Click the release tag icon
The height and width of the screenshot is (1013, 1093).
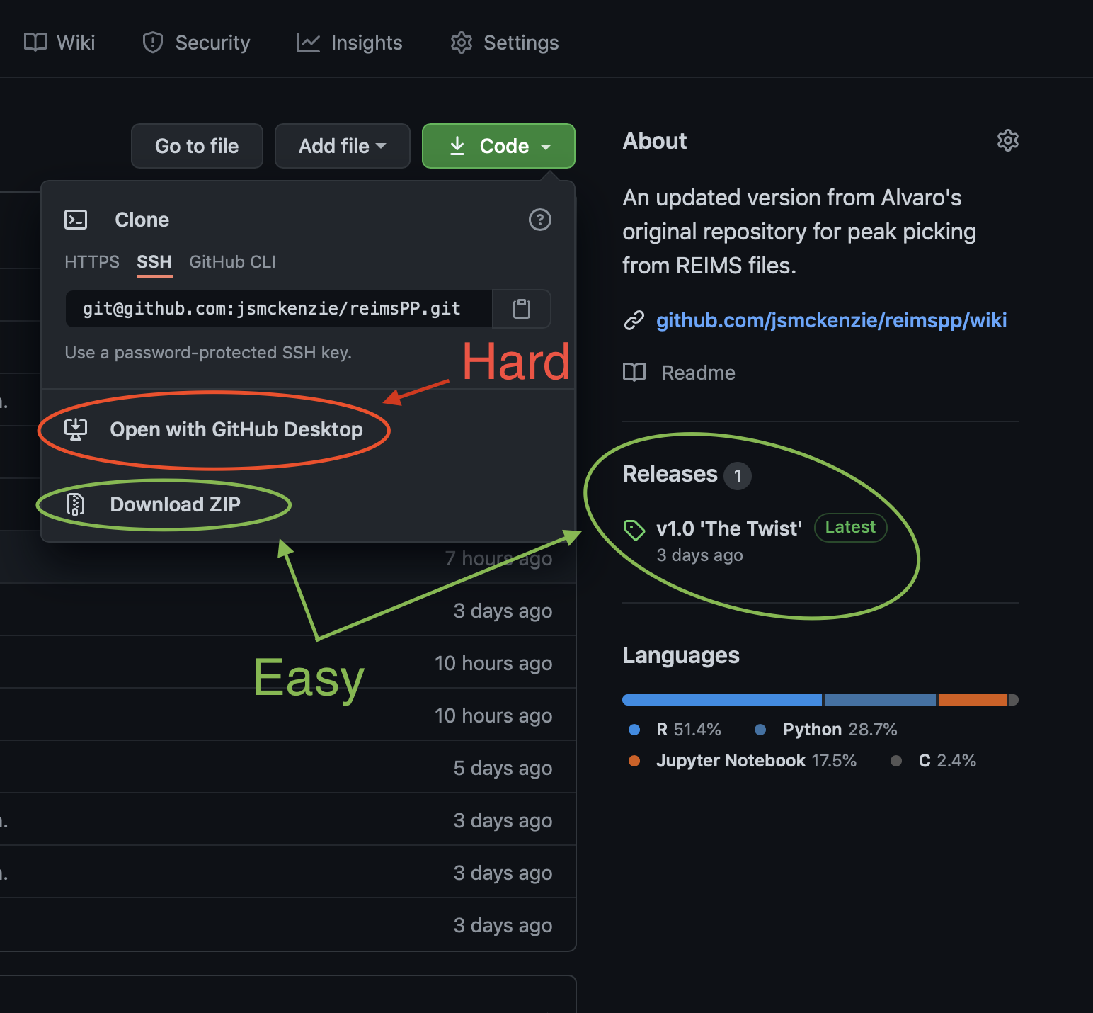(x=634, y=529)
